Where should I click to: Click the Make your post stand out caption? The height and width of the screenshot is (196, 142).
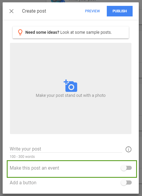[x=71, y=95]
